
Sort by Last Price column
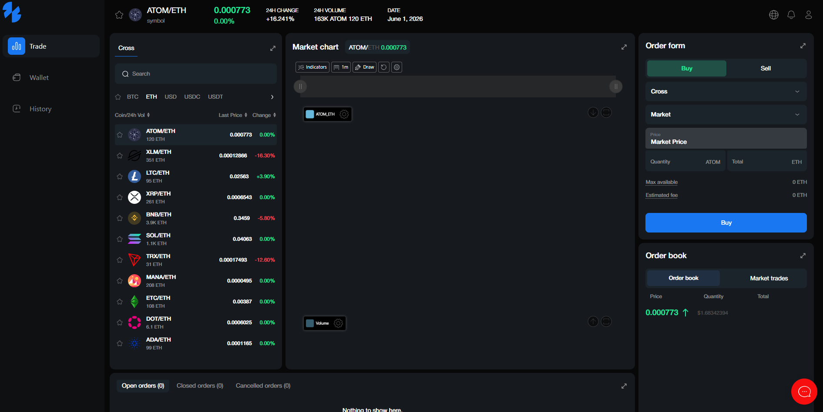(233, 115)
